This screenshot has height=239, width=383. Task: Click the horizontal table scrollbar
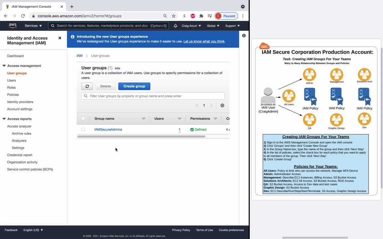click(141, 136)
